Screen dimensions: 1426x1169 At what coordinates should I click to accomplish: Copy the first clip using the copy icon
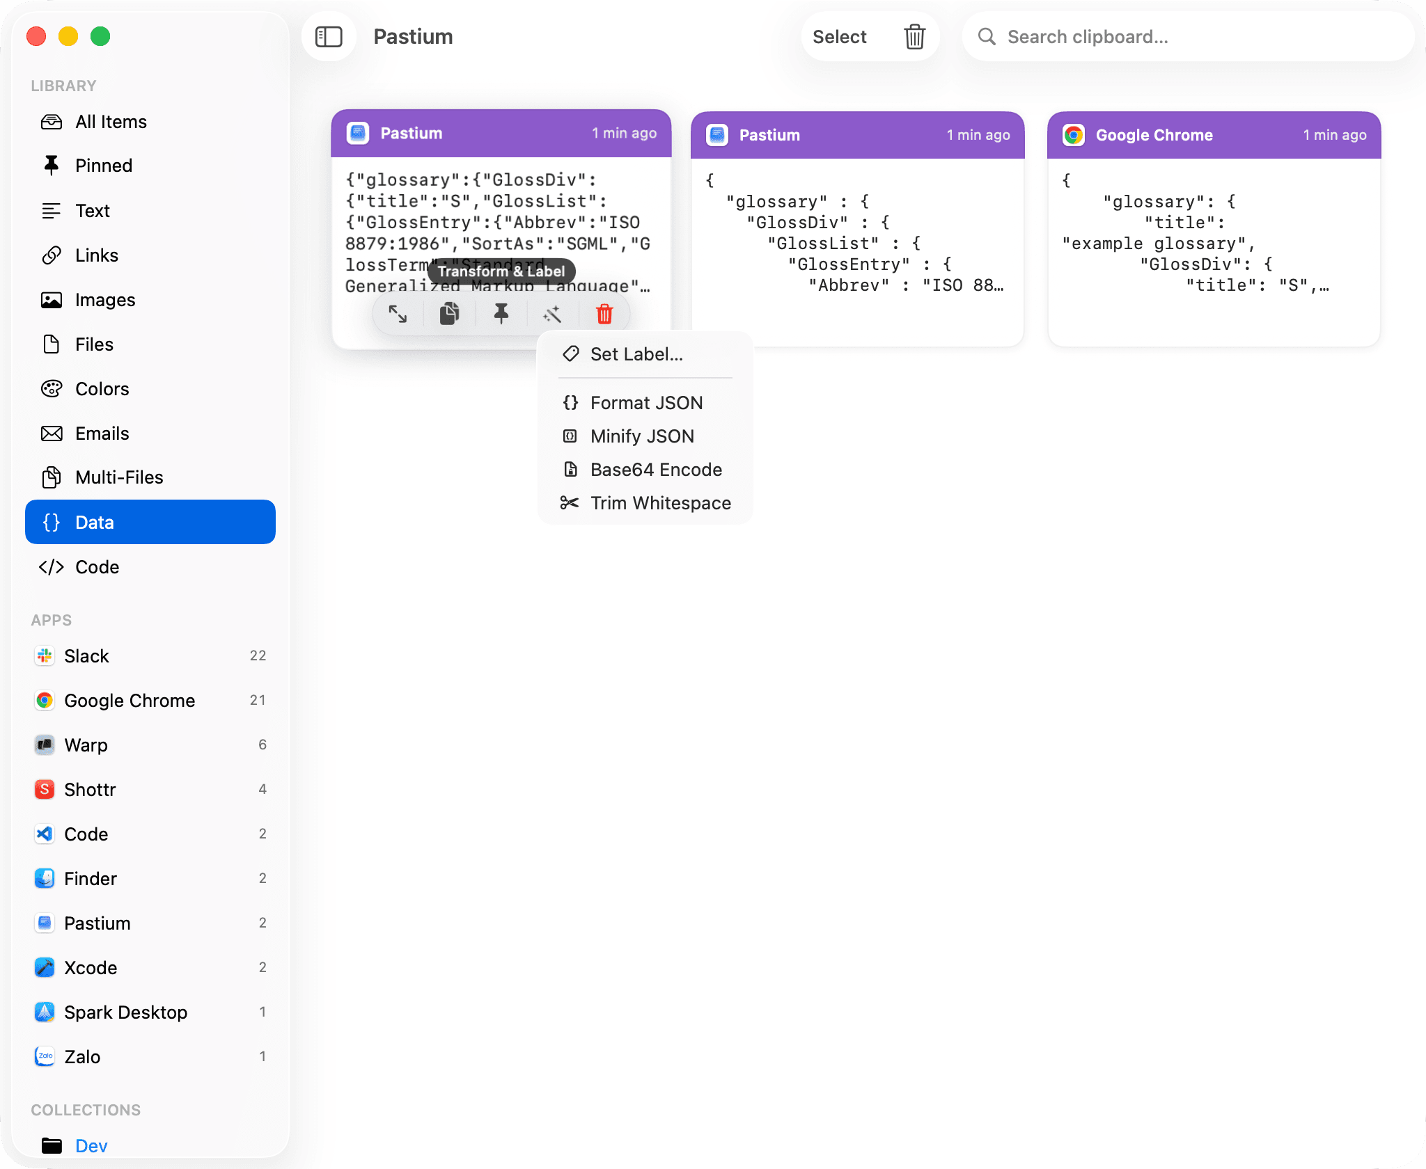(x=450, y=314)
